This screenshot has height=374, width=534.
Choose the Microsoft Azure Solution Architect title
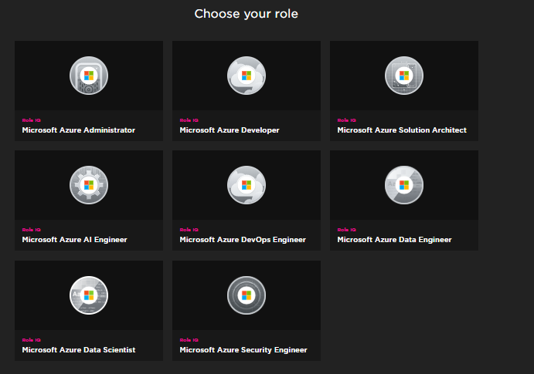tap(402, 130)
